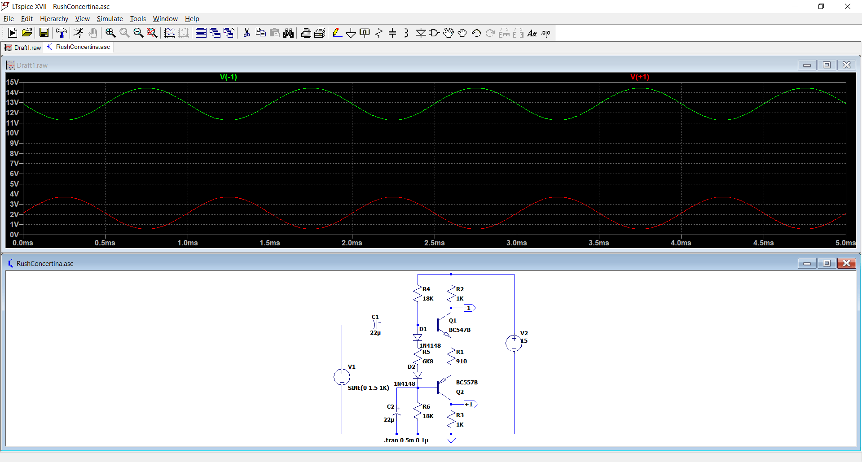
Task: Select the Pan magnifier tool
Action: 124,33
